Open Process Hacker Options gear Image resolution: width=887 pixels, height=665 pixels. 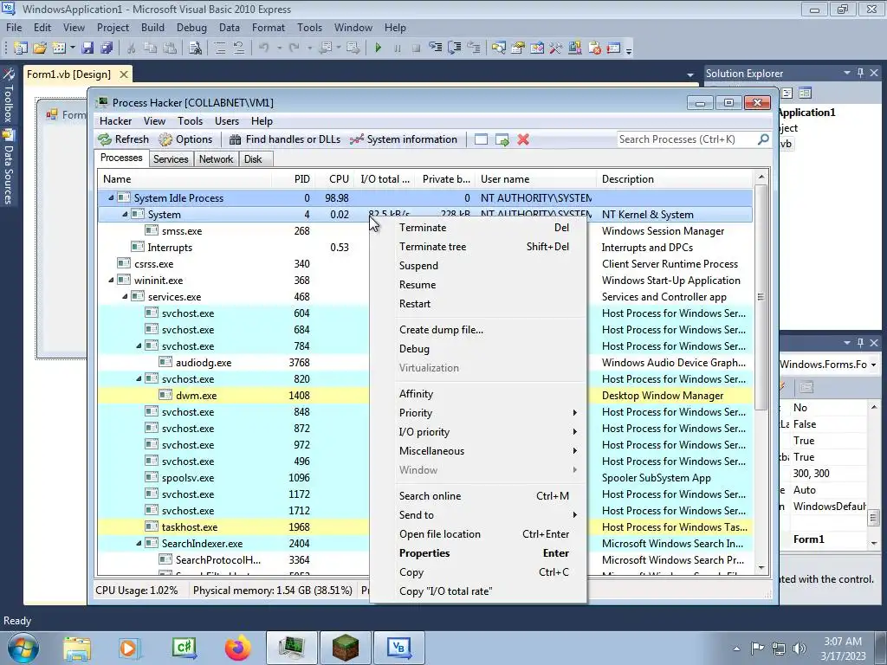tap(185, 139)
